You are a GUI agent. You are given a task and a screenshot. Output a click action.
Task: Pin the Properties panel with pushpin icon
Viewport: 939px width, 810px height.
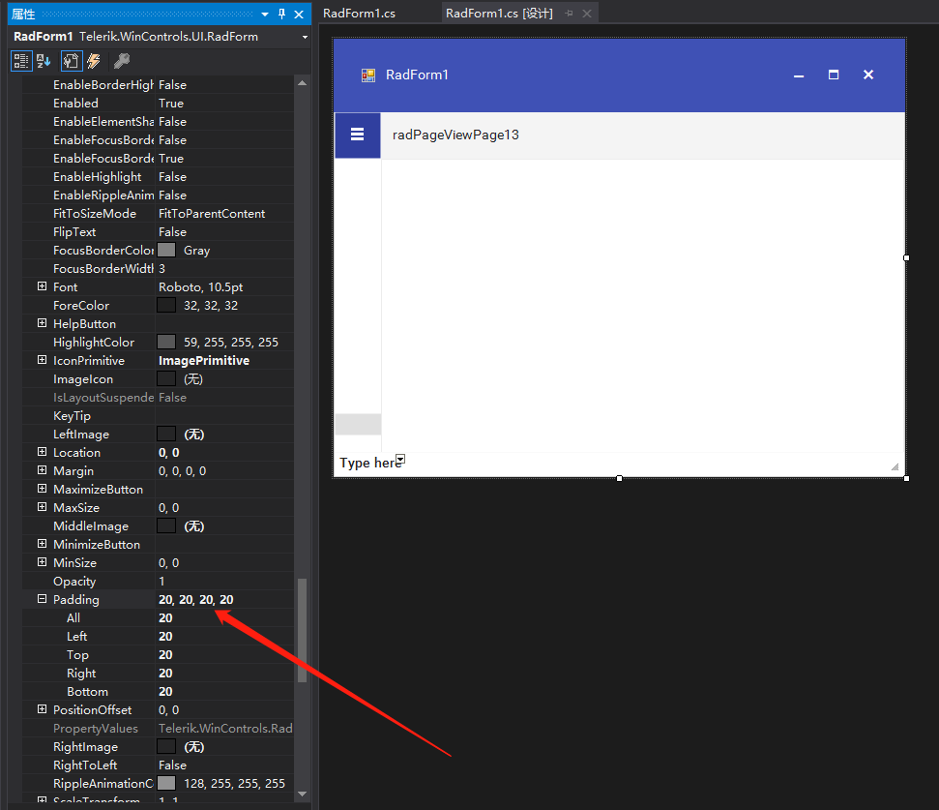[x=281, y=14]
